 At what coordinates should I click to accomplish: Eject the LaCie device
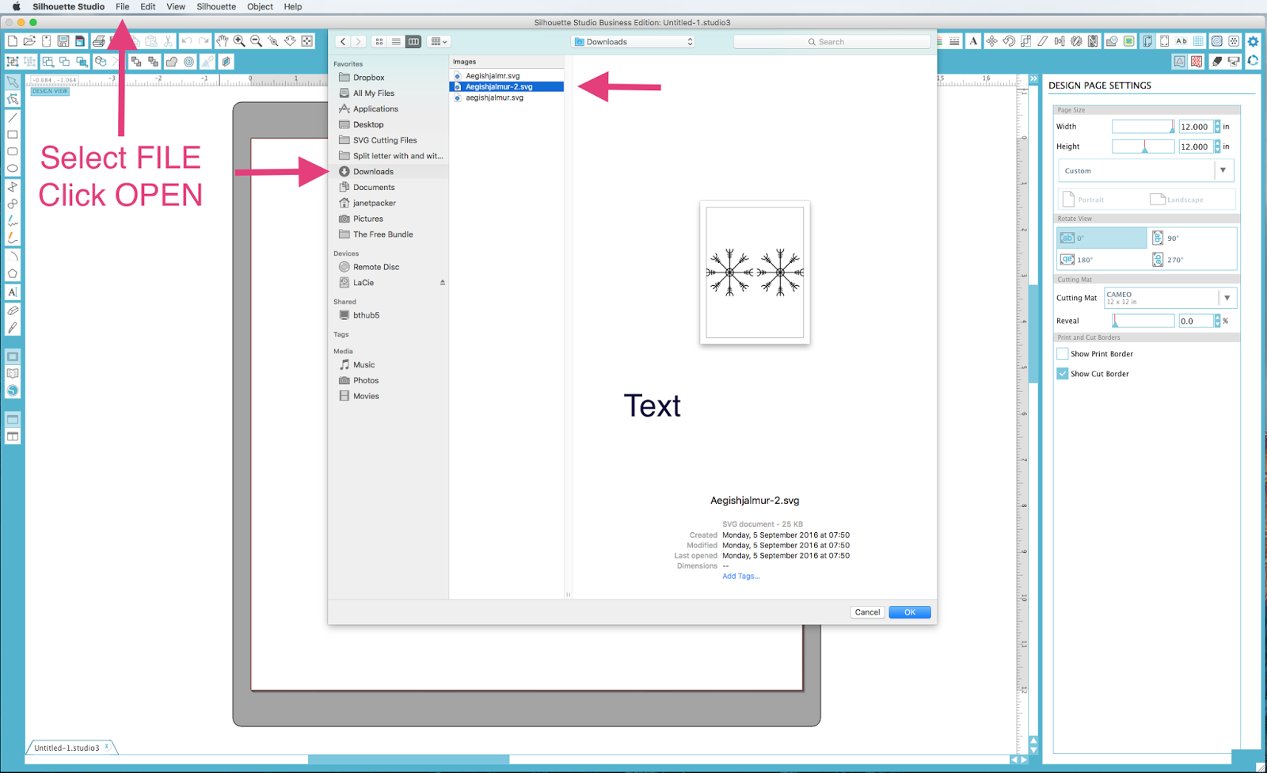443,283
